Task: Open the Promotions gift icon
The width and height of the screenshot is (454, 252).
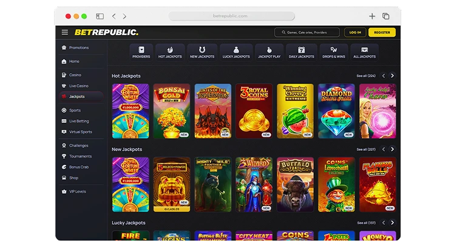Action: click(64, 47)
